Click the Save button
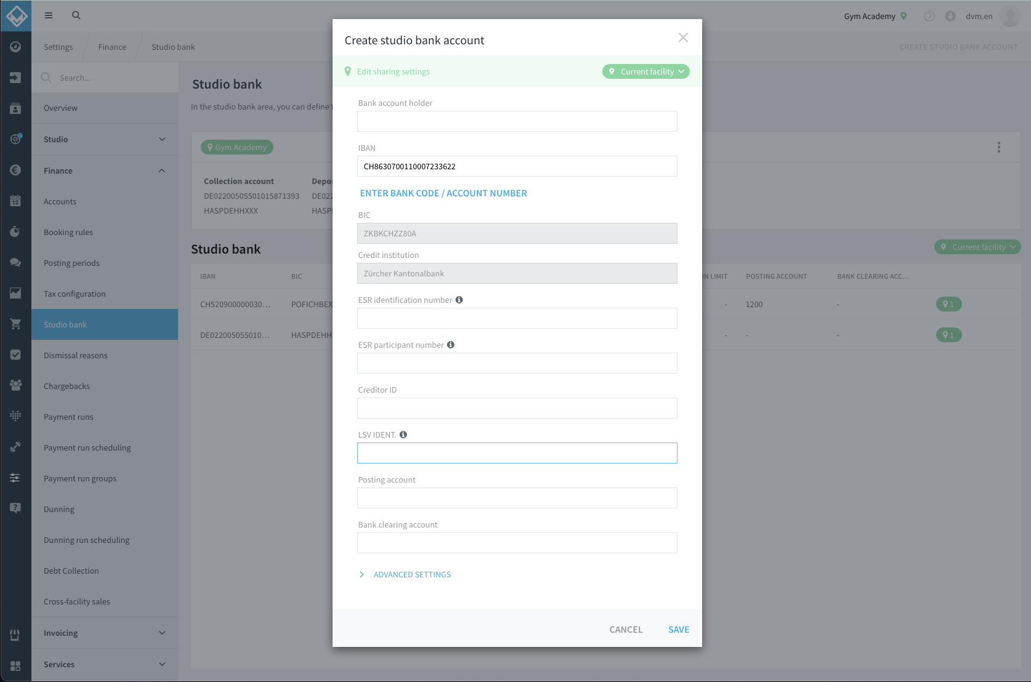1031x682 pixels. point(679,629)
